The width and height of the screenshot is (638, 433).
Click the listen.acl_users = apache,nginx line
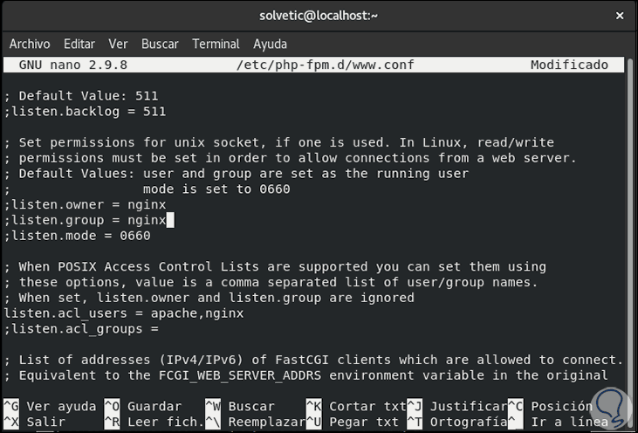[123, 313]
